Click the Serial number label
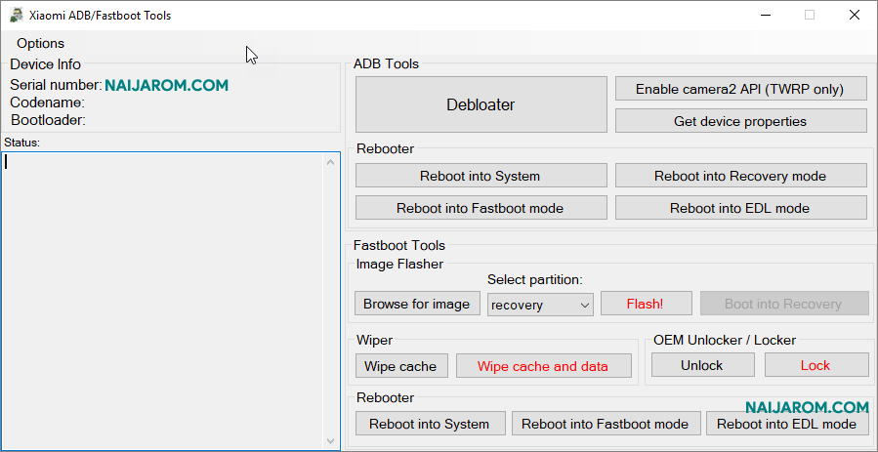 (x=56, y=86)
